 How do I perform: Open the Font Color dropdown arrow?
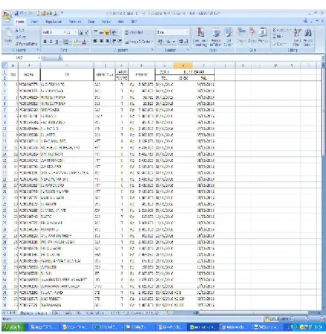(88, 42)
